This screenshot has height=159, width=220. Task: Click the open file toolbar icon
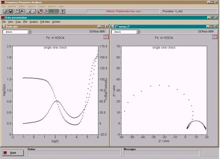click(6, 11)
